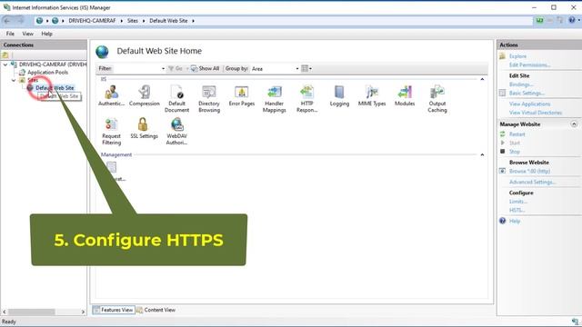Viewport: 582px width, 327px height.
Task: Click View Applications link
Action: click(529, 104)
